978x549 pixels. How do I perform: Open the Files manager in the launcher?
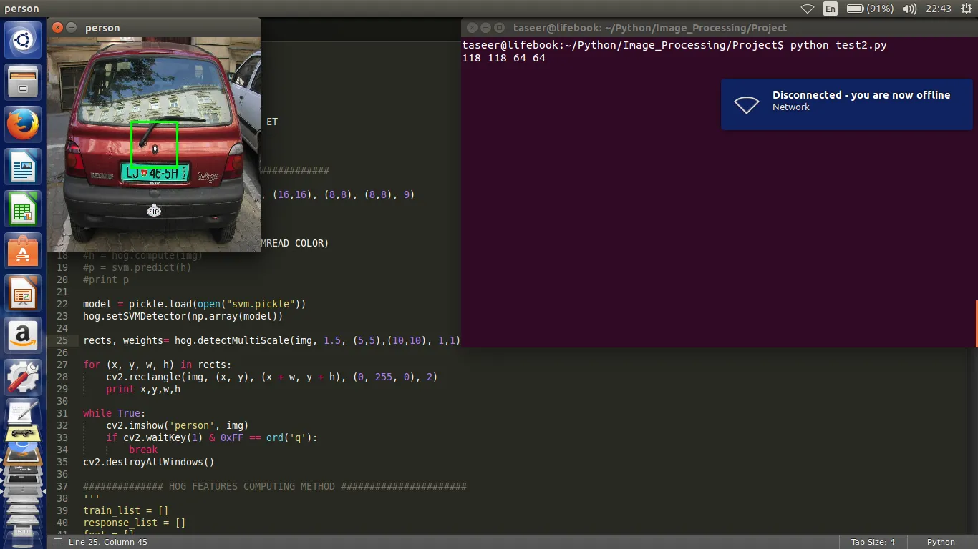(x=23, y=82)
